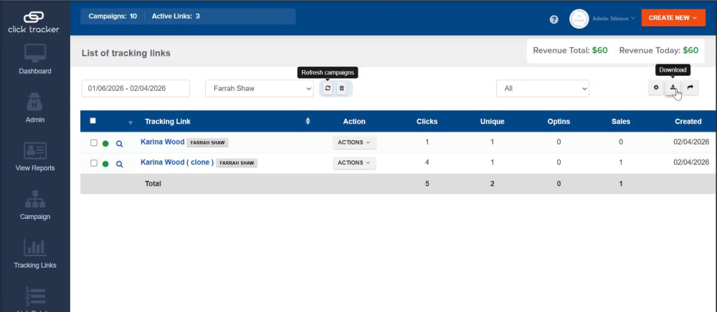Open the help question mark icon
Screen dimensions: 717x312
(x=554, y=19)
